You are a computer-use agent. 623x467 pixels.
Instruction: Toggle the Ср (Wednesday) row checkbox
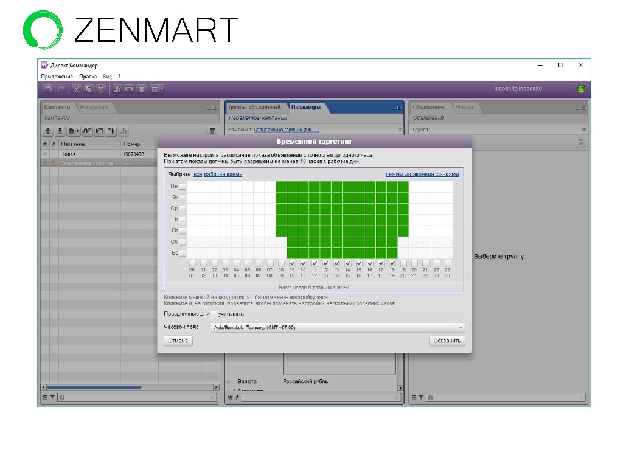point(183,209)
